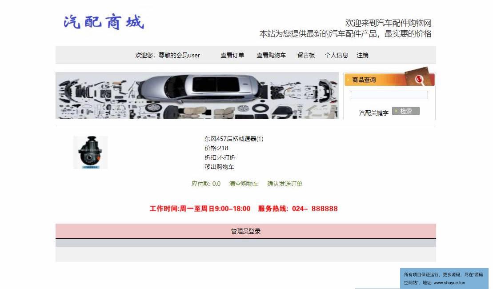493x289 pixels.
Task: Open the 查看订单 menu item
Action: click(x=232, y=55)
